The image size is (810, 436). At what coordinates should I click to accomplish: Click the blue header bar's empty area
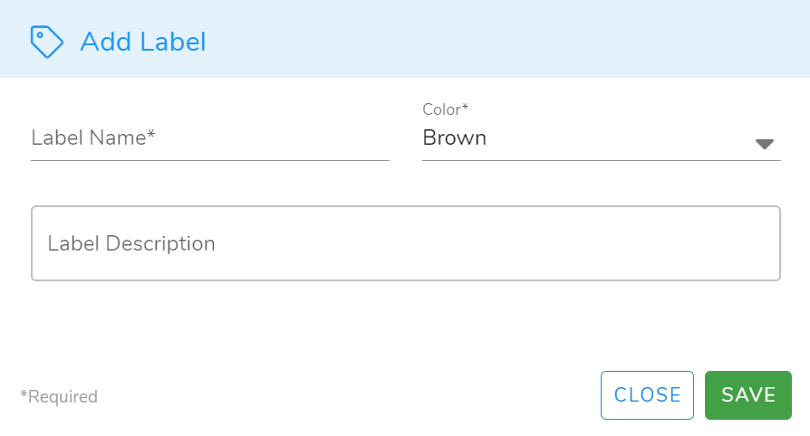coord(507,40)
